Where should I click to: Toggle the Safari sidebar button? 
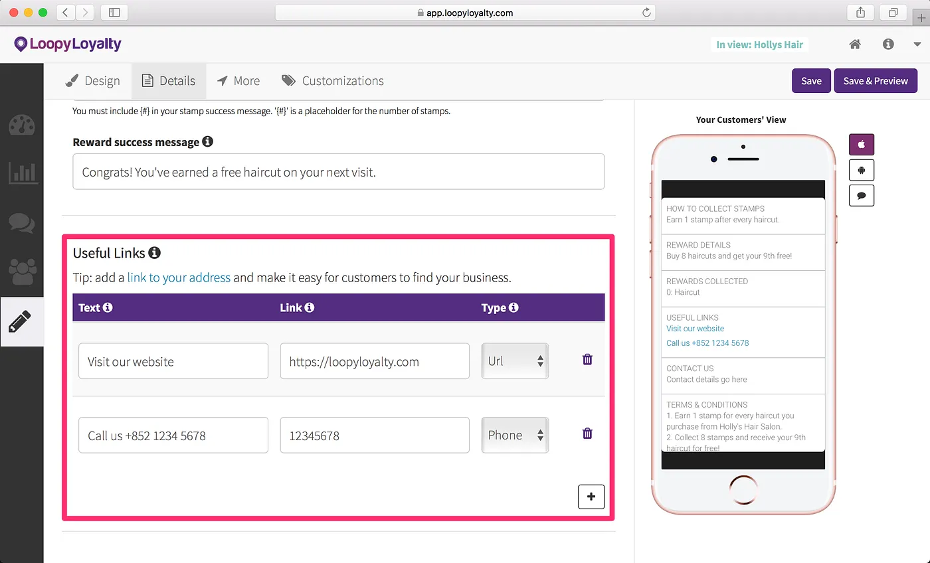[114, 13]
